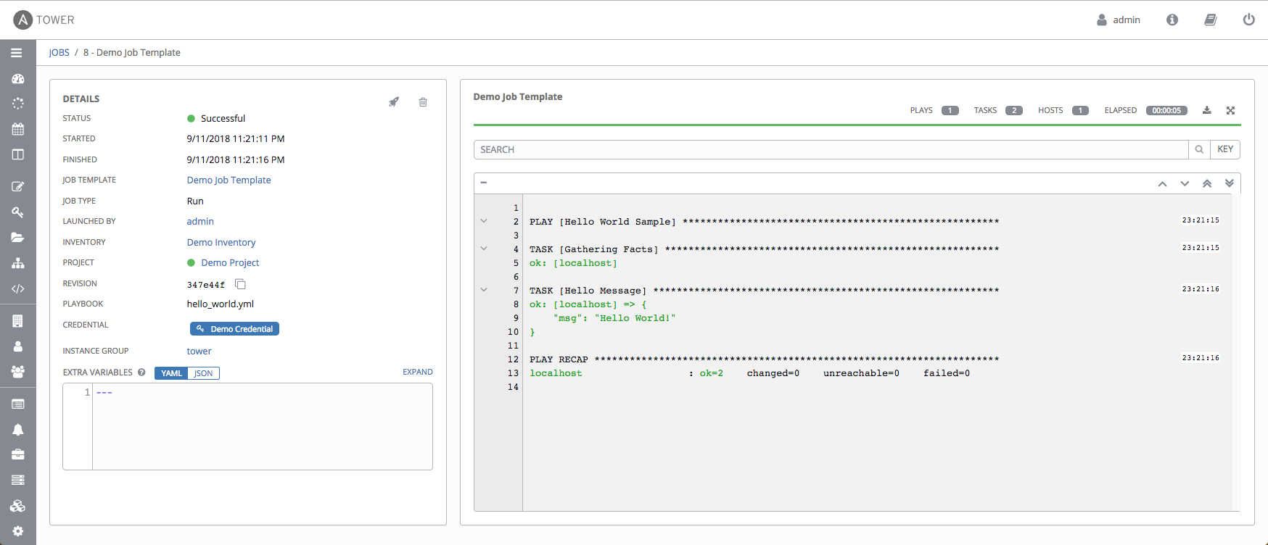
Task: Click the TASKS count badge
Action: click(x=1014, y=110)
